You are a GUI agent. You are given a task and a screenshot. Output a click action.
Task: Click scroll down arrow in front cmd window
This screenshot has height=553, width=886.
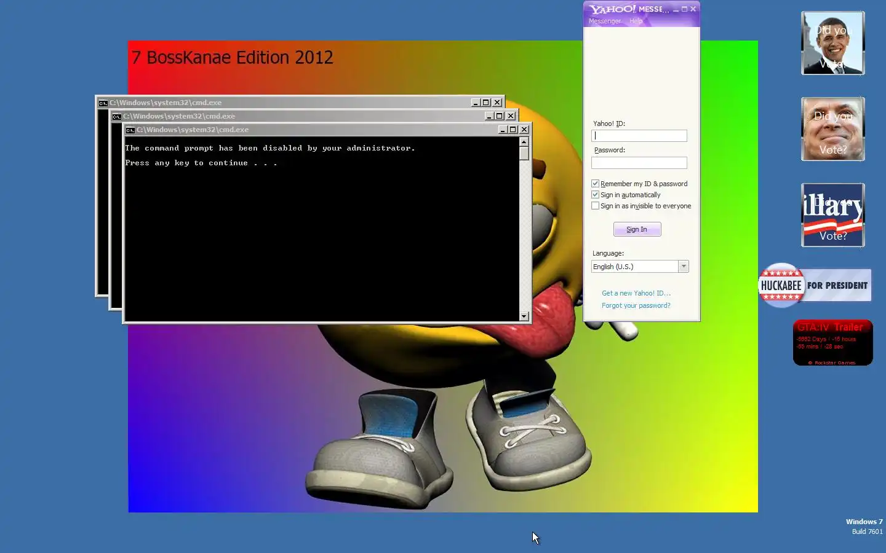tap(524, 316)
